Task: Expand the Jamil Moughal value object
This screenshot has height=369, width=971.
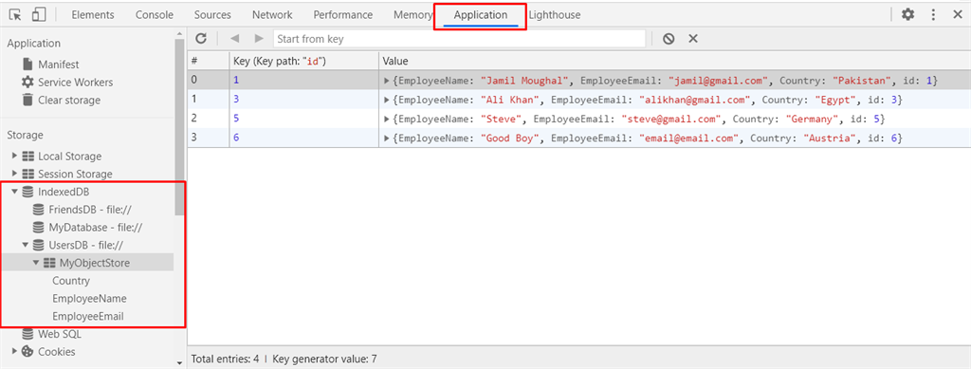Action: pyautogui.click(x=387, y=82)
